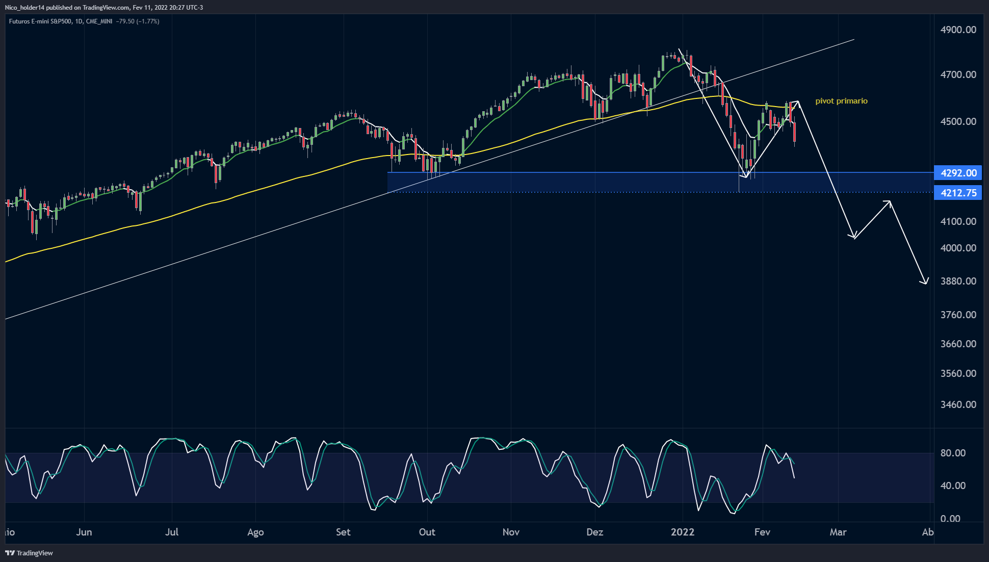Click the 'Dez' time axis label
This screenshot has width=989, height=562.
click(x=594, y=532)
